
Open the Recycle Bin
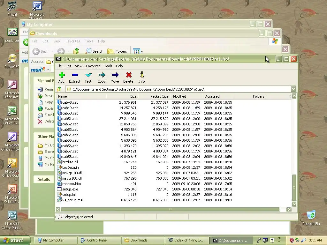click(x=311, y=215)
